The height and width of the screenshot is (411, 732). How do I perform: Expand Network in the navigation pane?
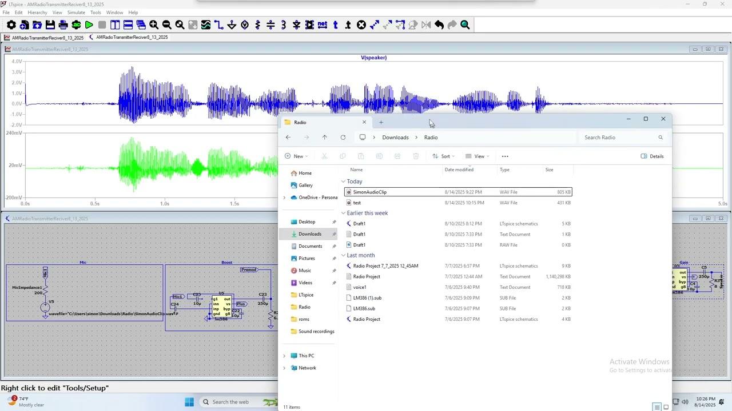(284, 368)
